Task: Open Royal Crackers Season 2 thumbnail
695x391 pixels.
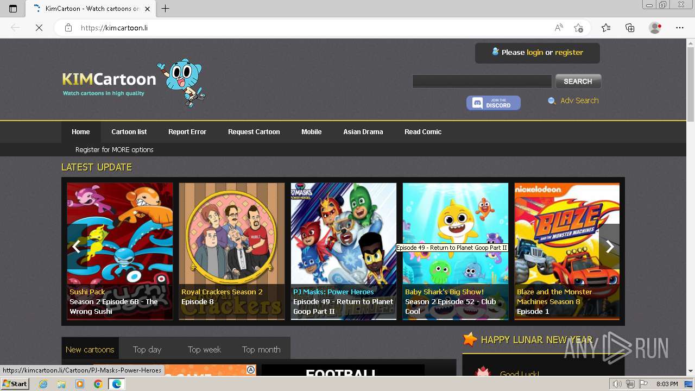Action: [232, 251]
